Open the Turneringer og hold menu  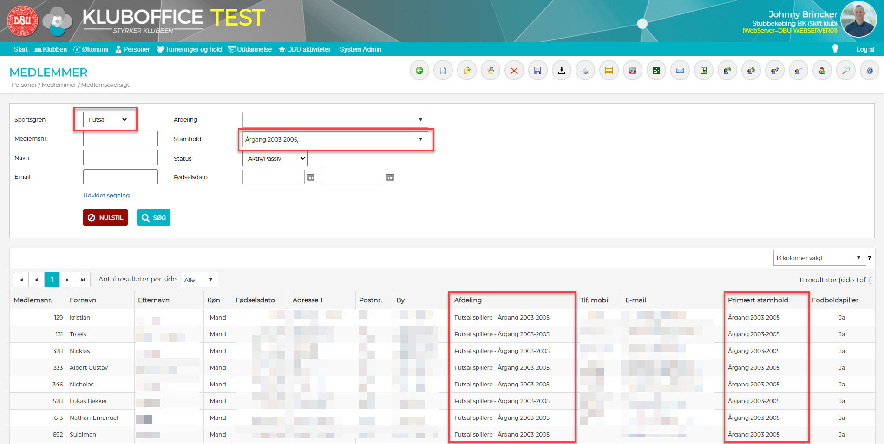coord(189,49)
